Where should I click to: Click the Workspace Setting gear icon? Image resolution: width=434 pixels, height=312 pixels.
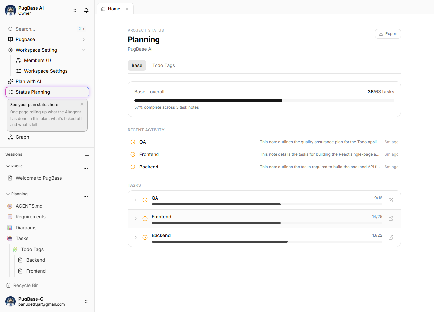(x=11, y=50)
